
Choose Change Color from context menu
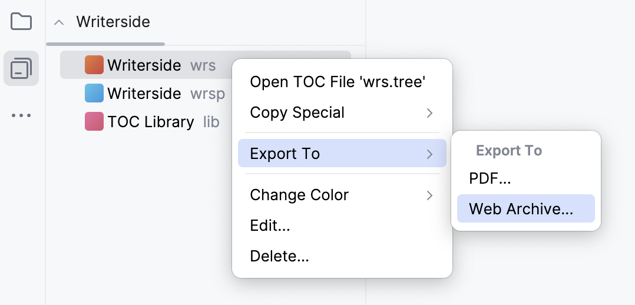coord(299,195)
